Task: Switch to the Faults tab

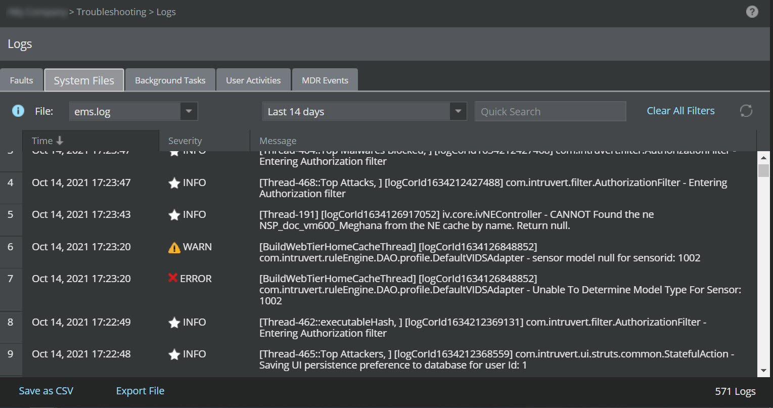Action: (x=21, y=80)
